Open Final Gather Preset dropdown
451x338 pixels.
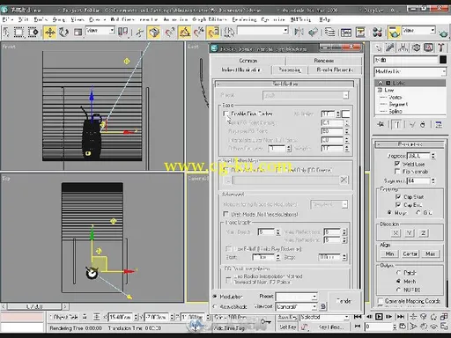click(x=306, y=95)
